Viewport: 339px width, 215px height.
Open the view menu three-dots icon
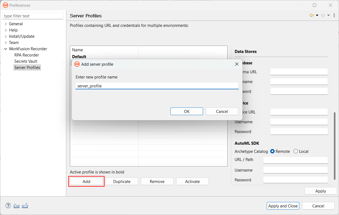[x=334, y=15]
